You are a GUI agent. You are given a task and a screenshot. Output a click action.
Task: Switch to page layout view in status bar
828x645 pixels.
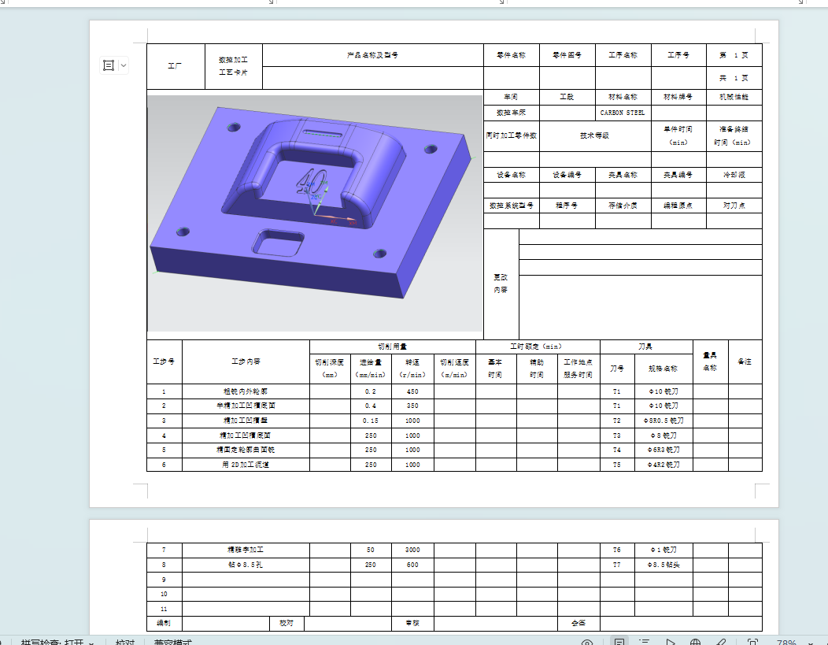tap(619, 642)
